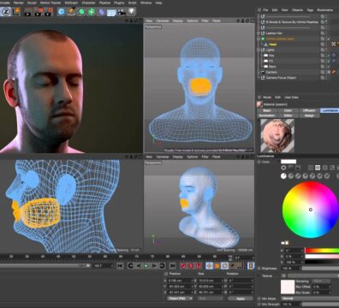Open the Object (Rel) coordinate dropdown

point(180,299)
